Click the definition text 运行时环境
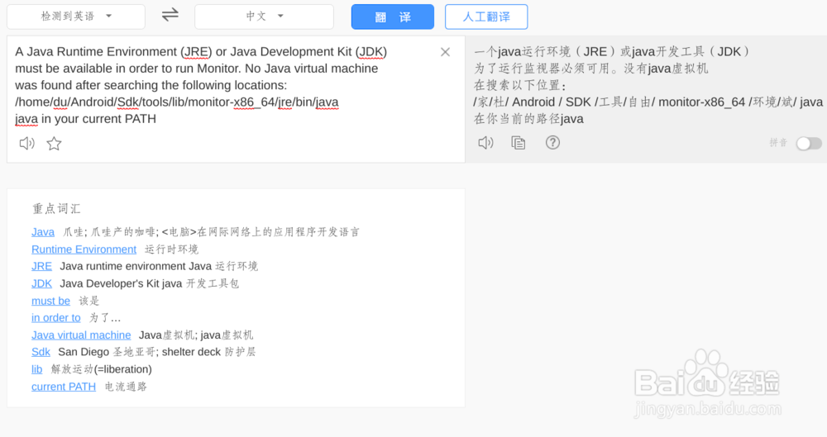 click(x=171, y=249)
